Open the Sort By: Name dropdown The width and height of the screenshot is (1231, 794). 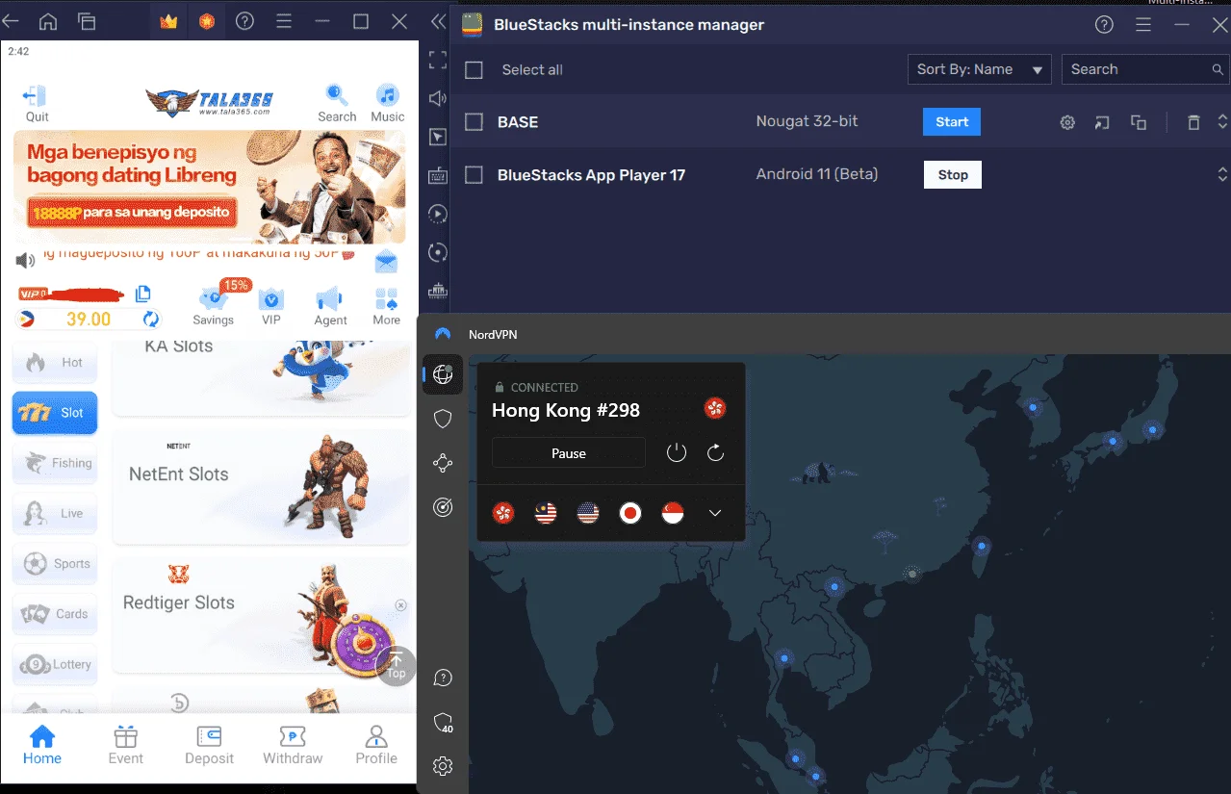point(979,69)
